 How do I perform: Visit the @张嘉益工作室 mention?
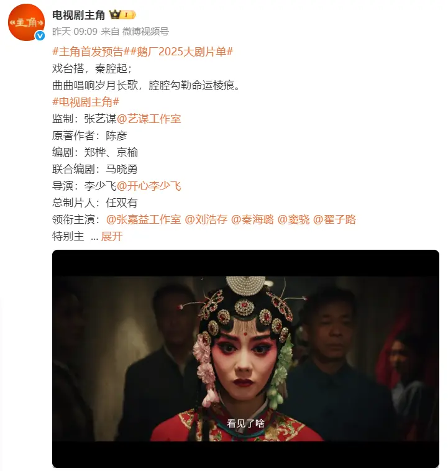coord(144,219)
